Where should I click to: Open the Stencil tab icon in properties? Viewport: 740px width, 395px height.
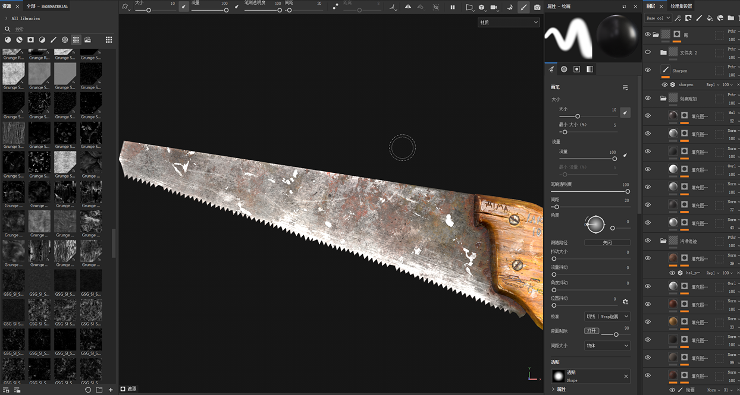coord(576,69)
